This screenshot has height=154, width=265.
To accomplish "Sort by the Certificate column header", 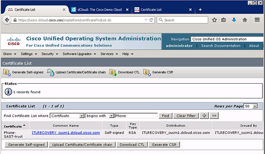I will pyautogui.click(x=15, y=126).
